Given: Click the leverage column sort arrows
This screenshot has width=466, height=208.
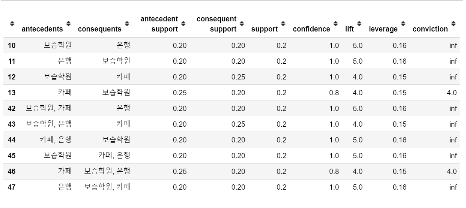Looking at the screenshot, I should pyautogui.click(x=403, y=24).
